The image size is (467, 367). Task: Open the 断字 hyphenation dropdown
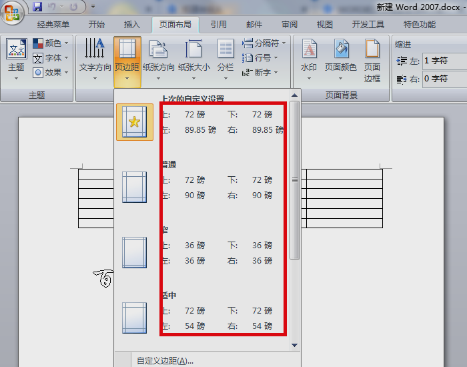260,72
